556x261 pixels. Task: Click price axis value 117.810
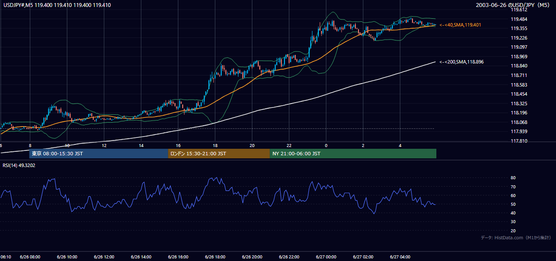tap(519, 141)
